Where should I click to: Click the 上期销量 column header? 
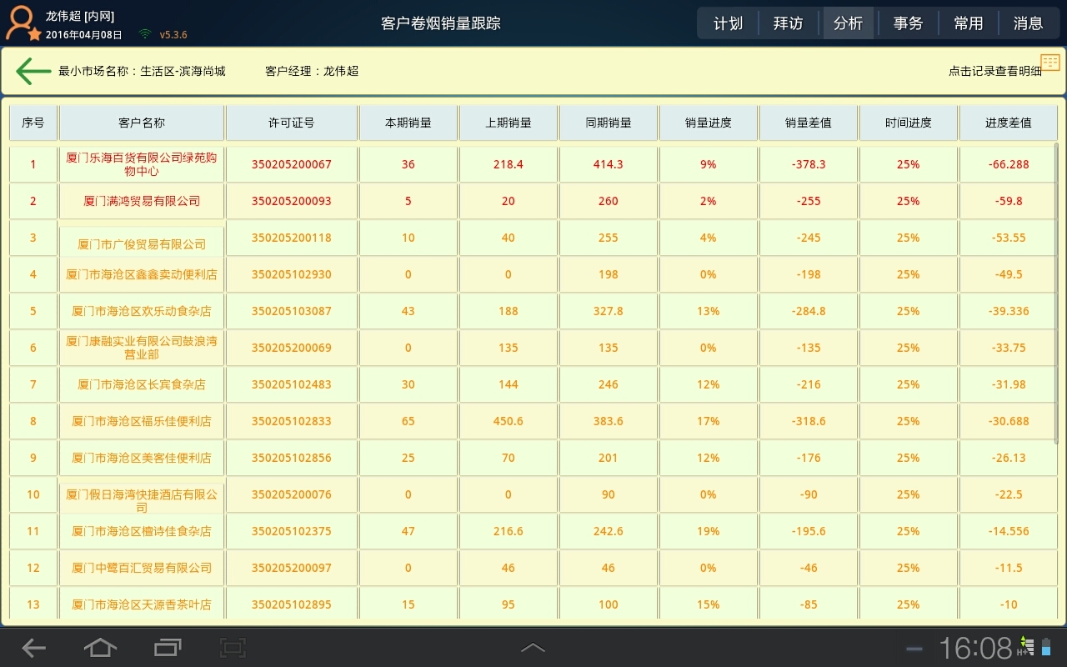pos(508,123)
